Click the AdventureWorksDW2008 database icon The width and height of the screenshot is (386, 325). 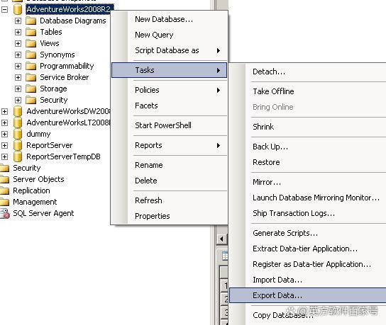click(18, 111)
